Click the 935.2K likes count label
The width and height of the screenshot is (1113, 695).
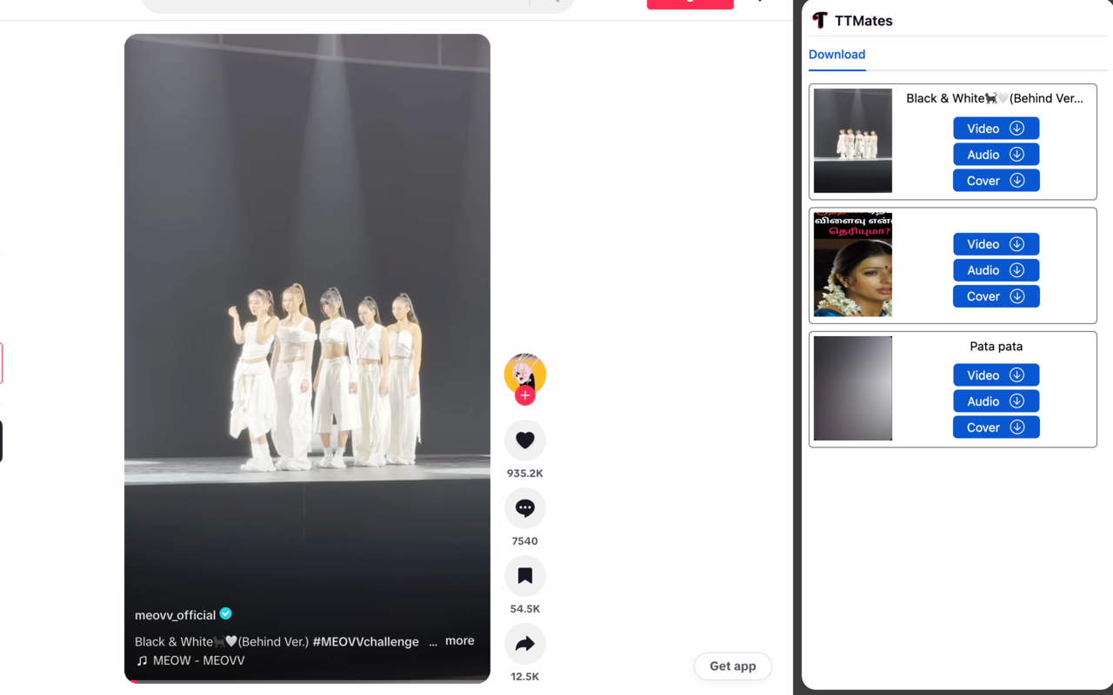point(524,473)
